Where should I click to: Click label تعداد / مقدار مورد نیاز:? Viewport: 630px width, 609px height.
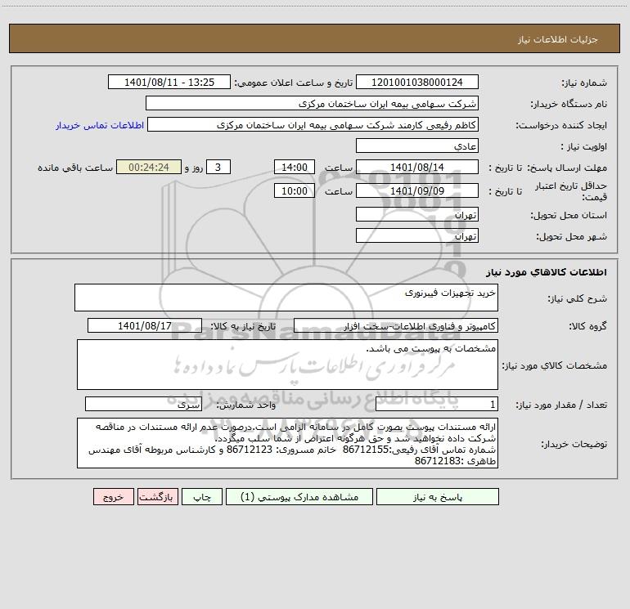point(561,405)
